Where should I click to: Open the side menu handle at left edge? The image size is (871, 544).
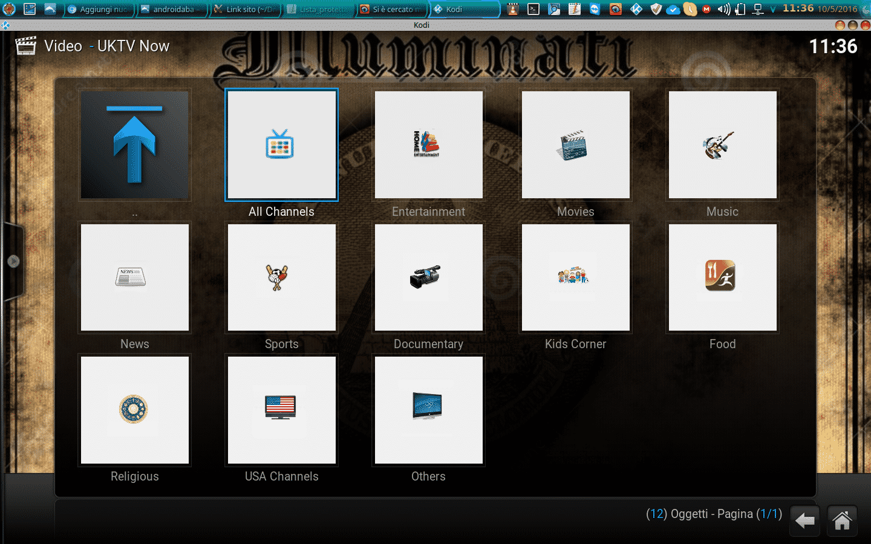pos(13,262)
